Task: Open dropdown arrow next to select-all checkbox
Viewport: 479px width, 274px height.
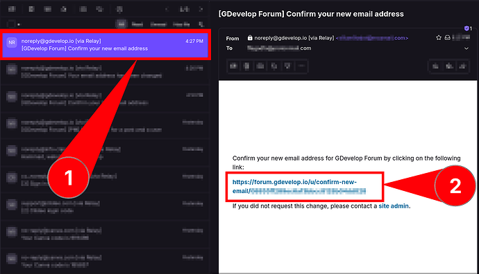Action: click(19, 24)
